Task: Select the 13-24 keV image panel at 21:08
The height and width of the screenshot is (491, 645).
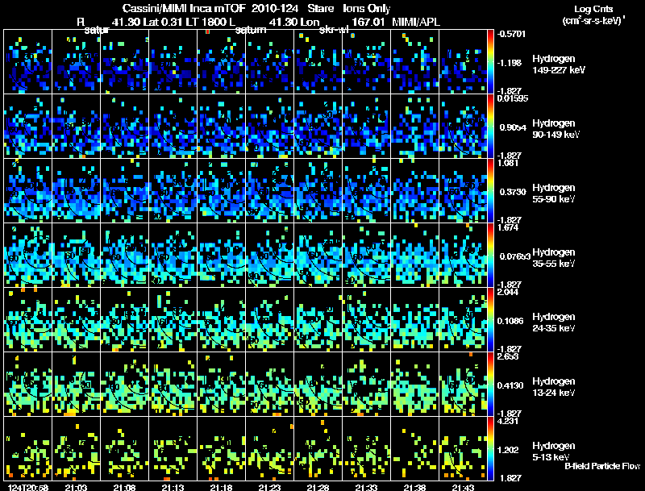Action: pyautogui.click(x=125, y=385)
